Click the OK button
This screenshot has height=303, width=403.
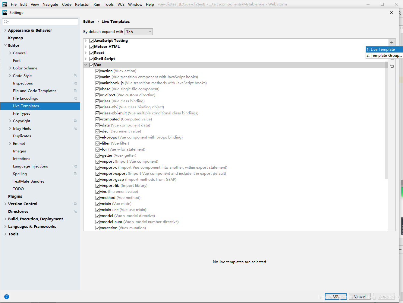(x=335, y=296)
